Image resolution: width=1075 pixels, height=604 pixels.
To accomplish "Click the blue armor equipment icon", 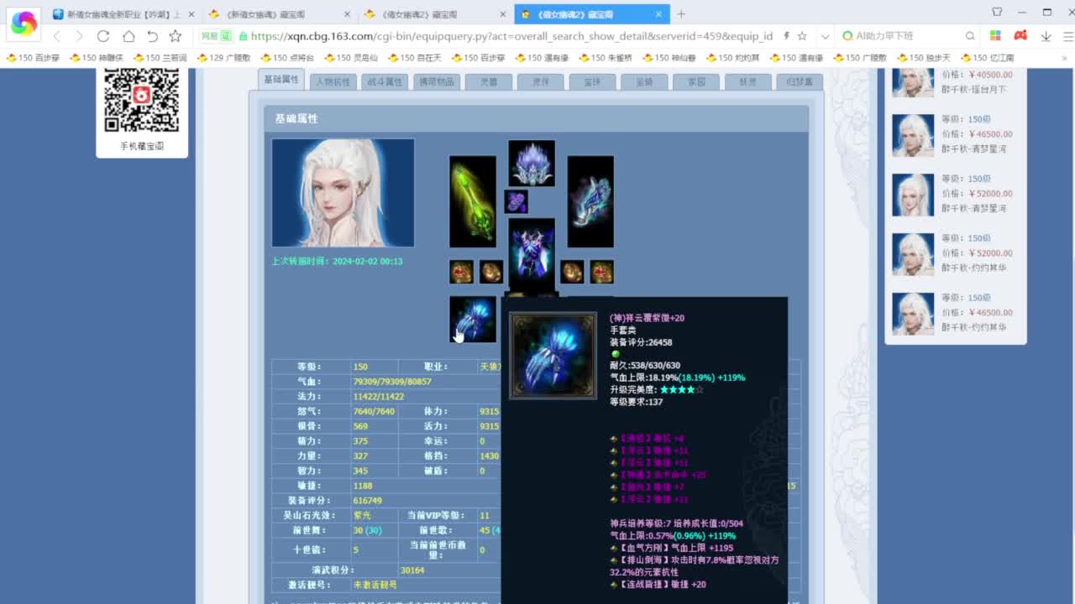I will pyautogui.click(x=532, y=254).
